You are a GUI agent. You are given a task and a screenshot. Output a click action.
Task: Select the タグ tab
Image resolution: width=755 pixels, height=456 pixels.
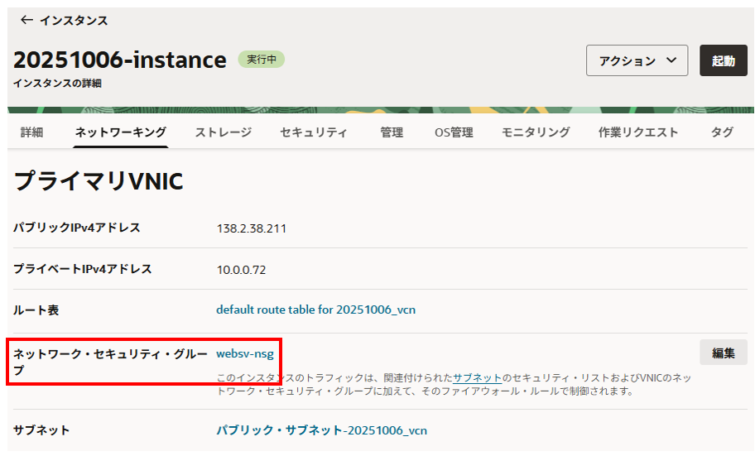[721, 132]
